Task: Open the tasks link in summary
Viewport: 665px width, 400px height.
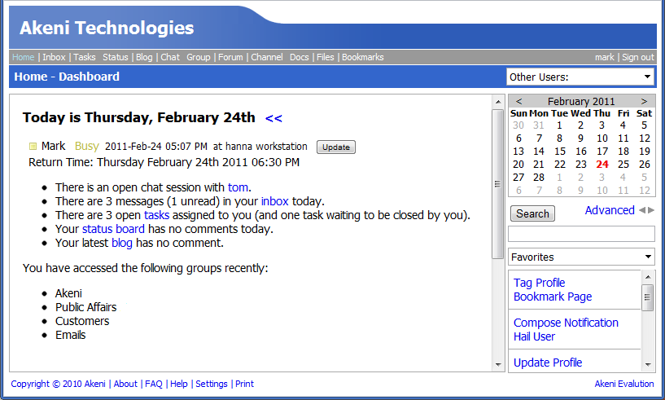Action: pos(157,215)
